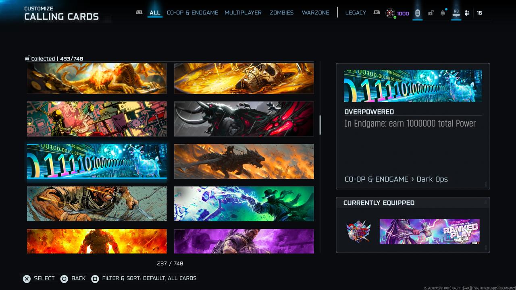Click the equipped Ranked Series emblem
516x290 pixels.
[x=358, y=232]
